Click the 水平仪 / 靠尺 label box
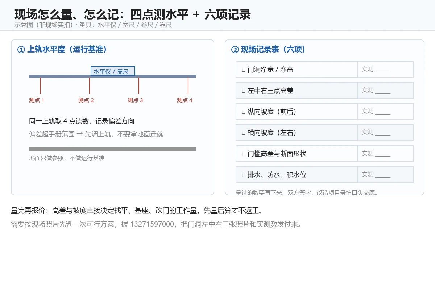Image resolution: width=435 pixels, height=290 pixels. click(113, 71)
